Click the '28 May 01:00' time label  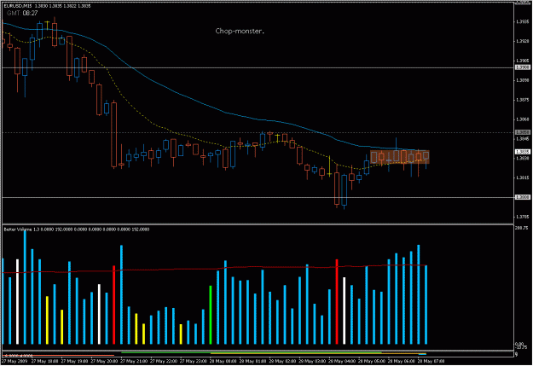252,361
